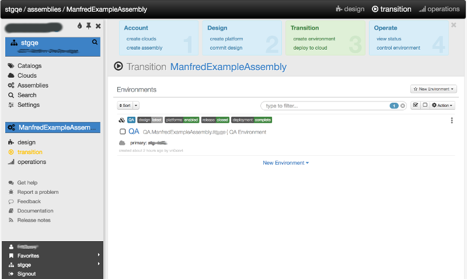This screenshot has width=467, height=279.
Task: Click the 'commit design' link
Action: pyautogui.click(x=226, y=48)
